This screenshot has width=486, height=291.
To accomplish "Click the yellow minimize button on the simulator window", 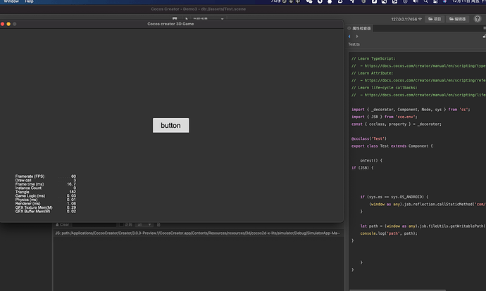I will [x=8, y=24].
